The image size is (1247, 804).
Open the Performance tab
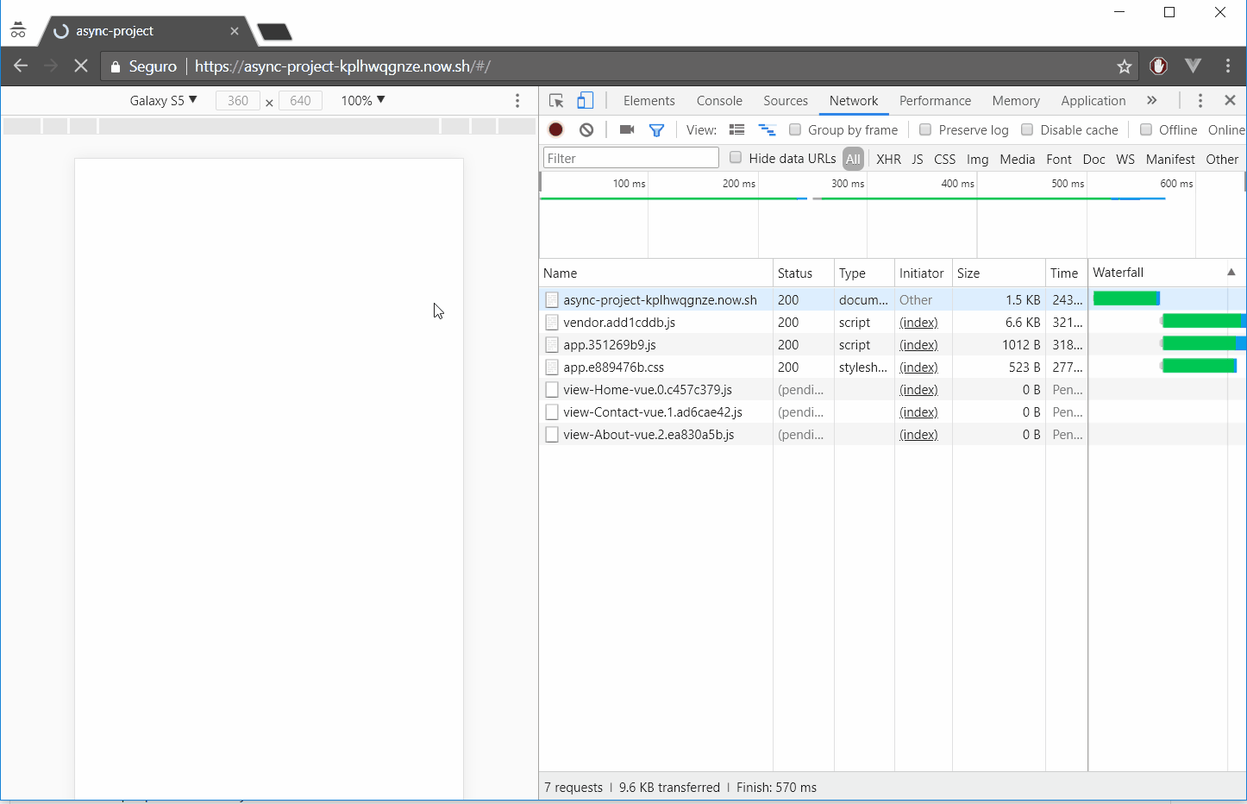coord(934,101)
